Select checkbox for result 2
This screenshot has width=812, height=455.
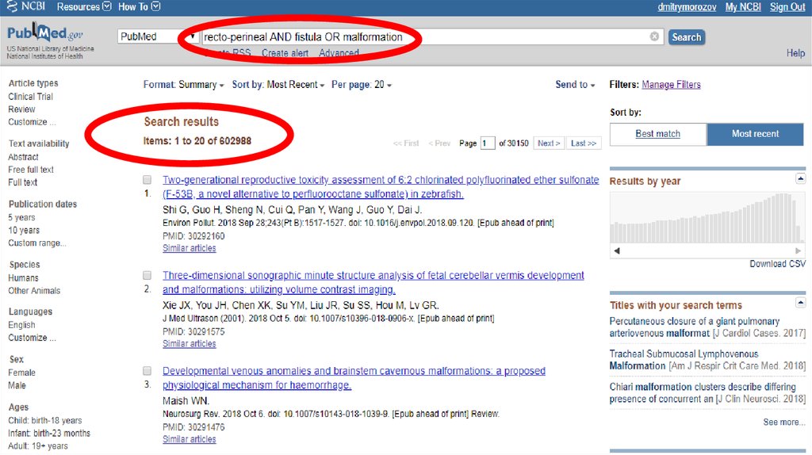point(147,275)
